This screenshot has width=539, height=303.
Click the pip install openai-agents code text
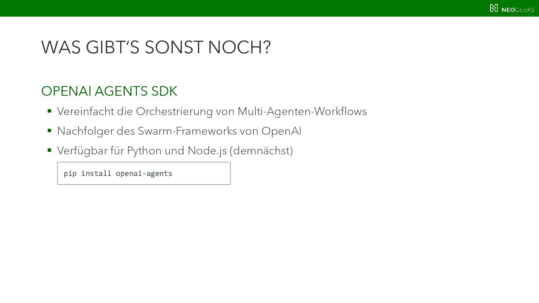click(118, 173)
